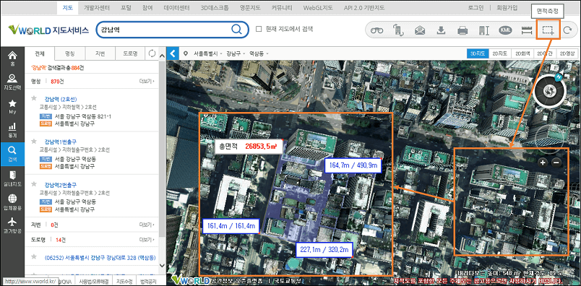Open the 강남역1번출구 search result
The width and height of the screenshot is (581, 286).
[x=61, y=142]
